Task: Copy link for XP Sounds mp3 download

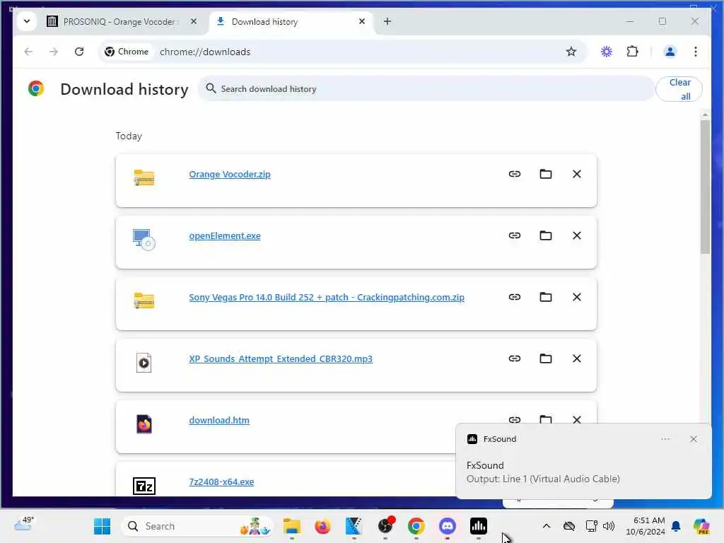Action: pyautogui.click(x=515, y=358)
